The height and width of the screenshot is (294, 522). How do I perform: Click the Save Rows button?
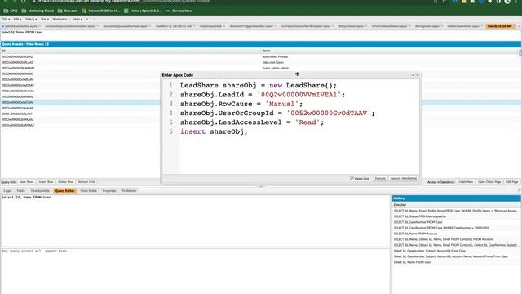[x=27, y=182]
